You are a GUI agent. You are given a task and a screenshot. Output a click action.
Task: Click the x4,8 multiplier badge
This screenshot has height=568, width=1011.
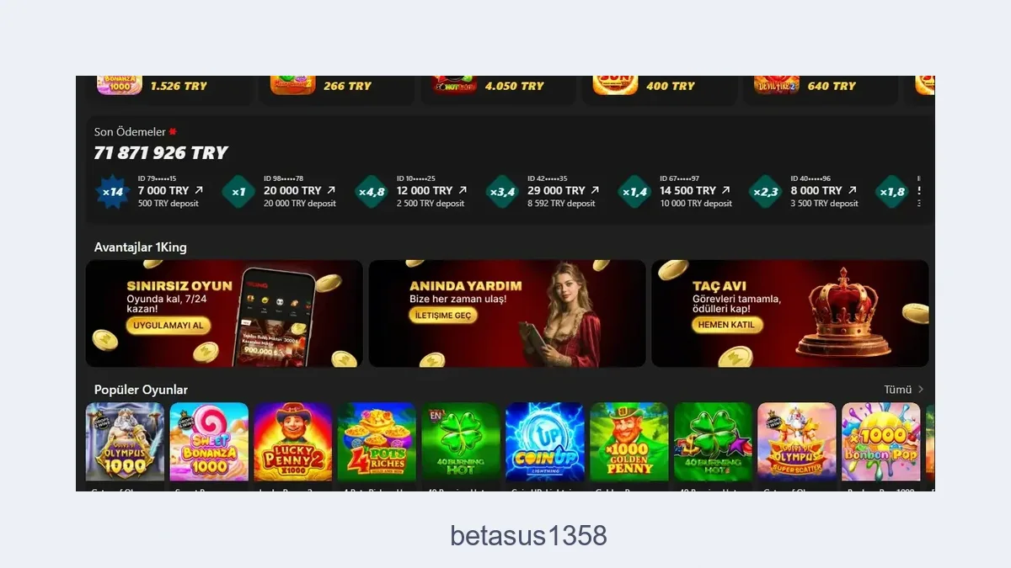tap(372, 192)
